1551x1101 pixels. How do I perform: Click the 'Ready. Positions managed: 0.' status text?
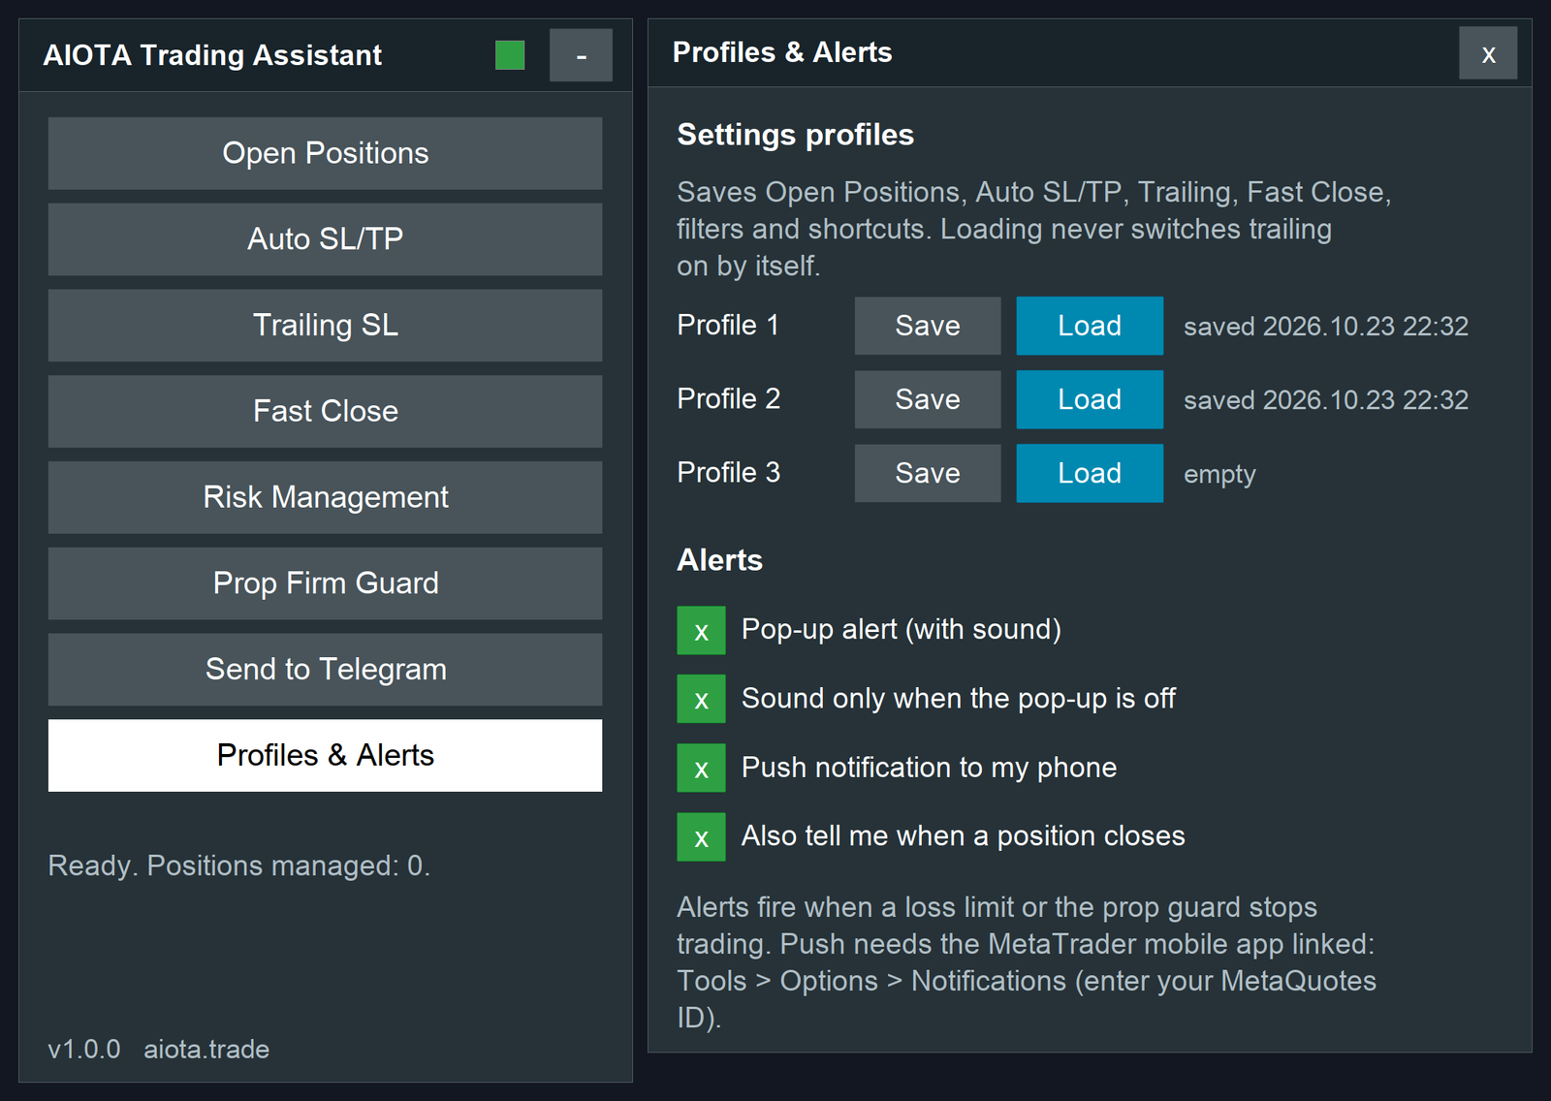tap(238, 865)
